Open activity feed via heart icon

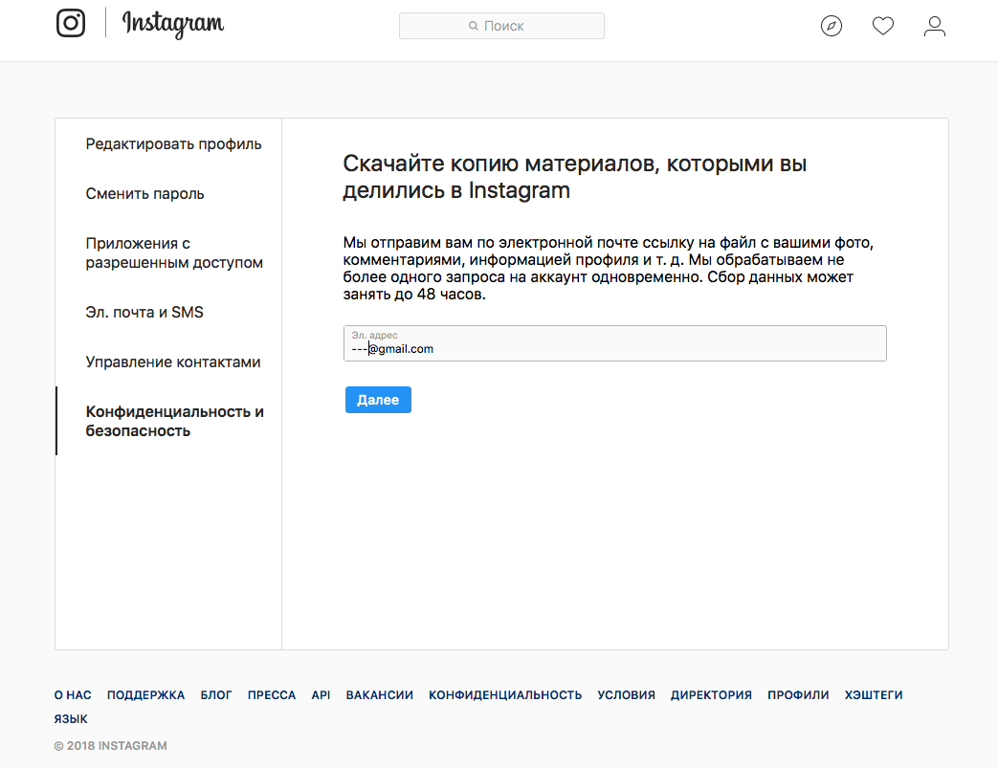click(x=883, y=26)
